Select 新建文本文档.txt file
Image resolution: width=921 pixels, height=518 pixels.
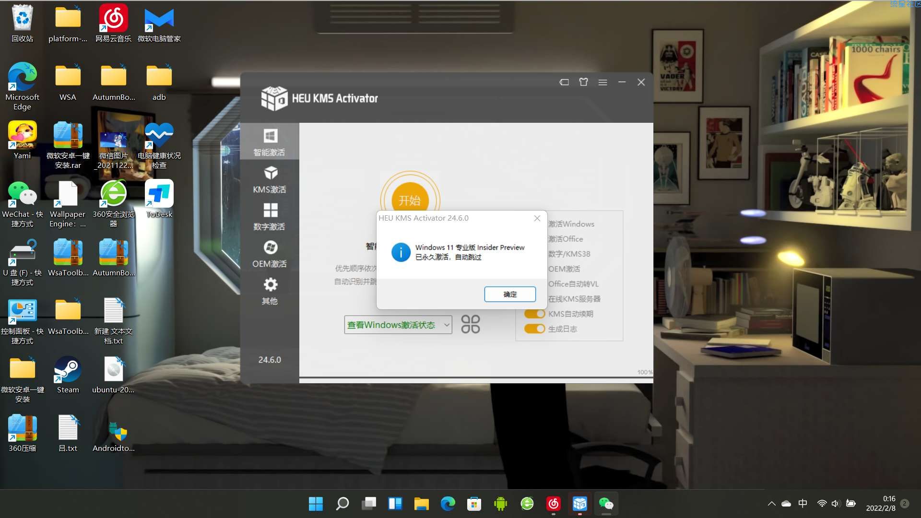coord(113,321)
